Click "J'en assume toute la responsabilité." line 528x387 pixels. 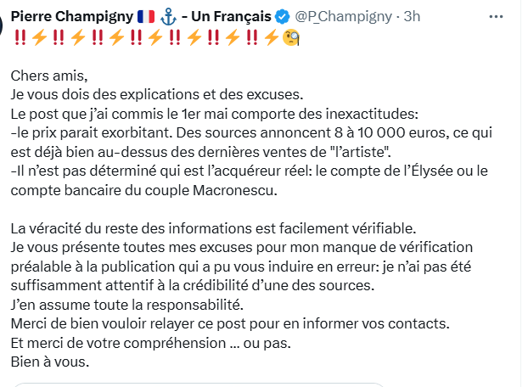pyautogui.click(x=126, y=304)
